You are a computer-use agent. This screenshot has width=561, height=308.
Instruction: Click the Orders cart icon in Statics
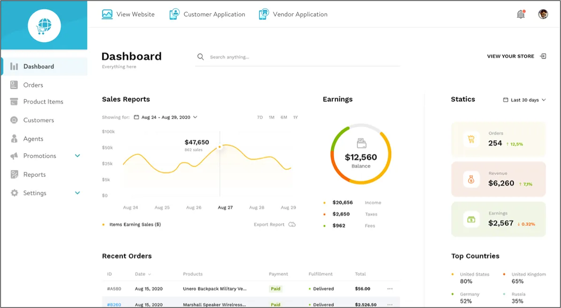[471, 139]
